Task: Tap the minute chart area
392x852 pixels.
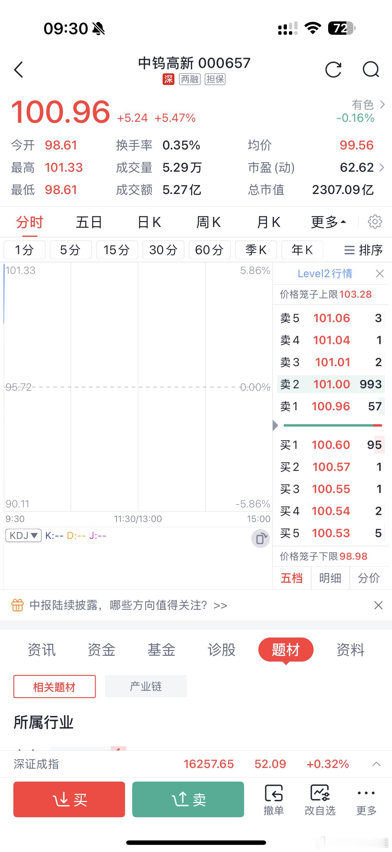Action: pyautogui.click(x=138, y=387)
